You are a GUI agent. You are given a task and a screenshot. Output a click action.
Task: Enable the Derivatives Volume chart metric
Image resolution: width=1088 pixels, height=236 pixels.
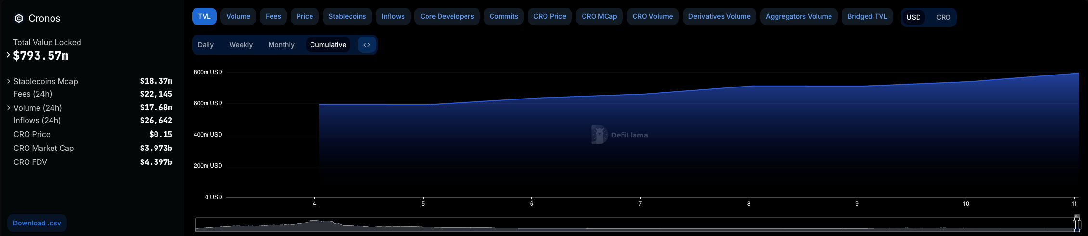(x=719, y=16)
